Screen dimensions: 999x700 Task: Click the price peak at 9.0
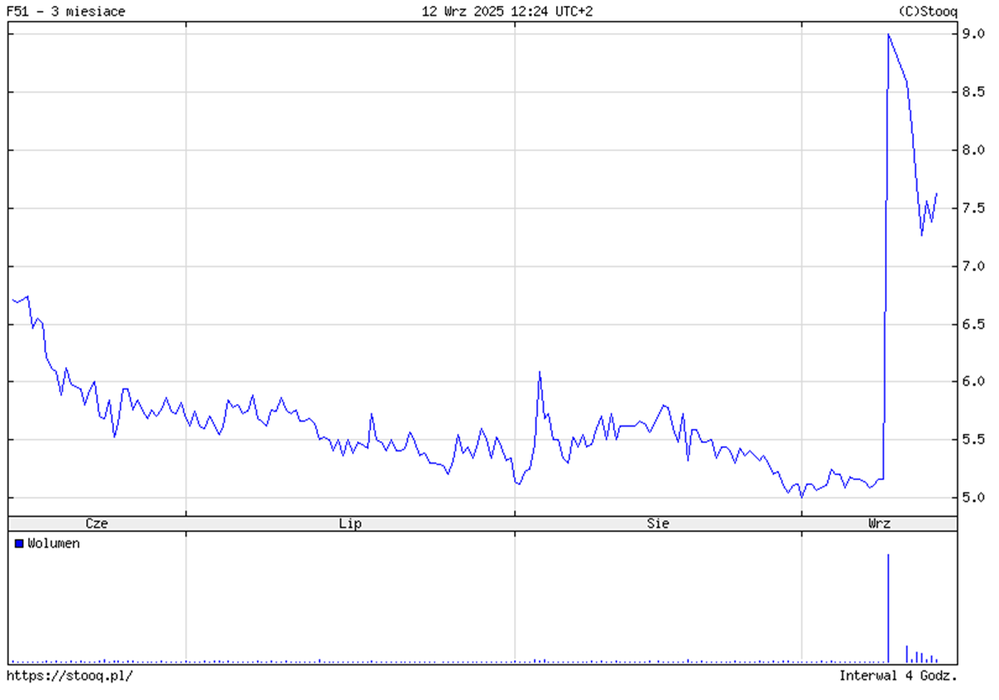point(888,35)
